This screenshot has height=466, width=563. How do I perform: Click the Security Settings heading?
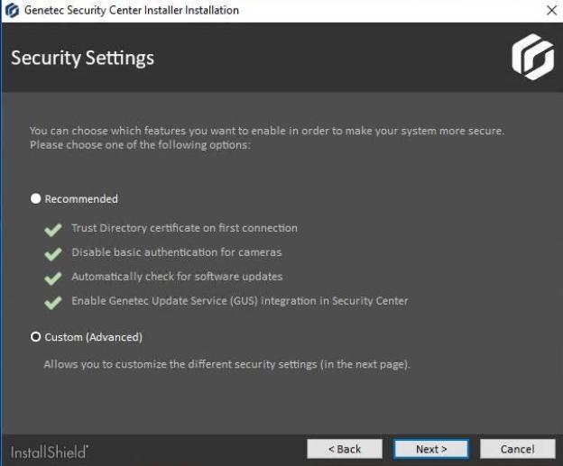[82, 58]
